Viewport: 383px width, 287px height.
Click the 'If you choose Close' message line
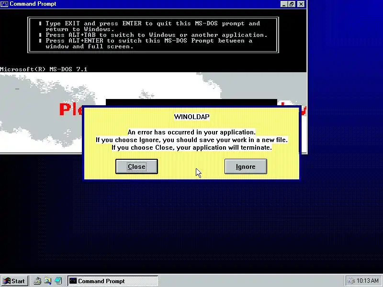tap(192, 148)
